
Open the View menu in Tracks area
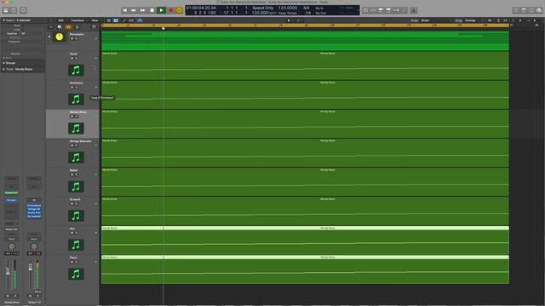coord(95,20)
